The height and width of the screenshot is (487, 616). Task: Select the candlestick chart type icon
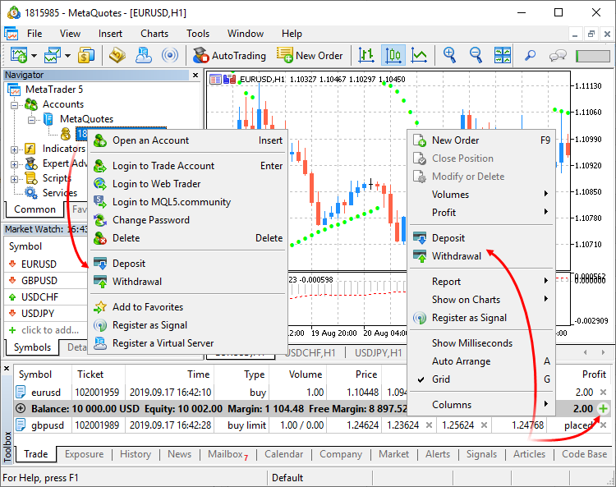(393, 56)
